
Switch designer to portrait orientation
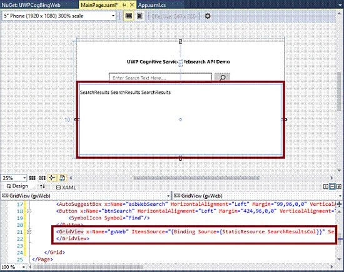139,16
